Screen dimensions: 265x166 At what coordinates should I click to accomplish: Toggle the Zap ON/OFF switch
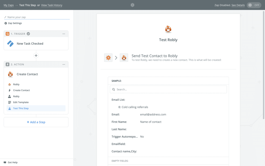[254, 5]
